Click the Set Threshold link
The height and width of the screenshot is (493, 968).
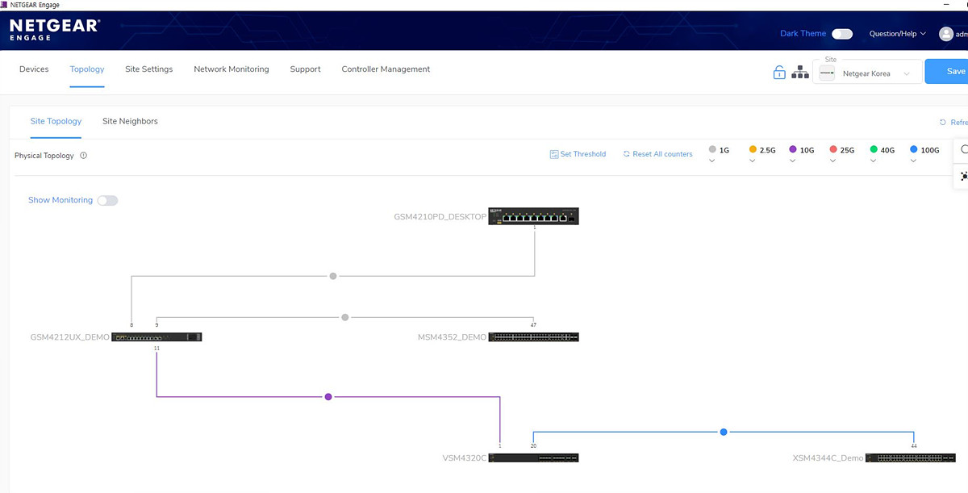click(578, 154)
